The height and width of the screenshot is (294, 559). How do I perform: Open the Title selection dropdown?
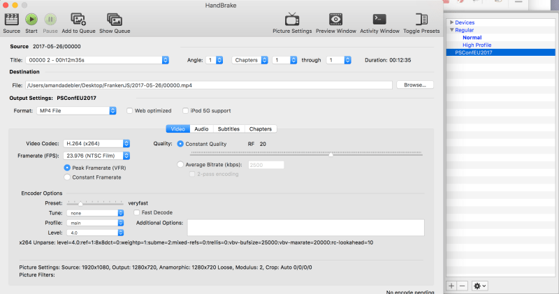98,61
